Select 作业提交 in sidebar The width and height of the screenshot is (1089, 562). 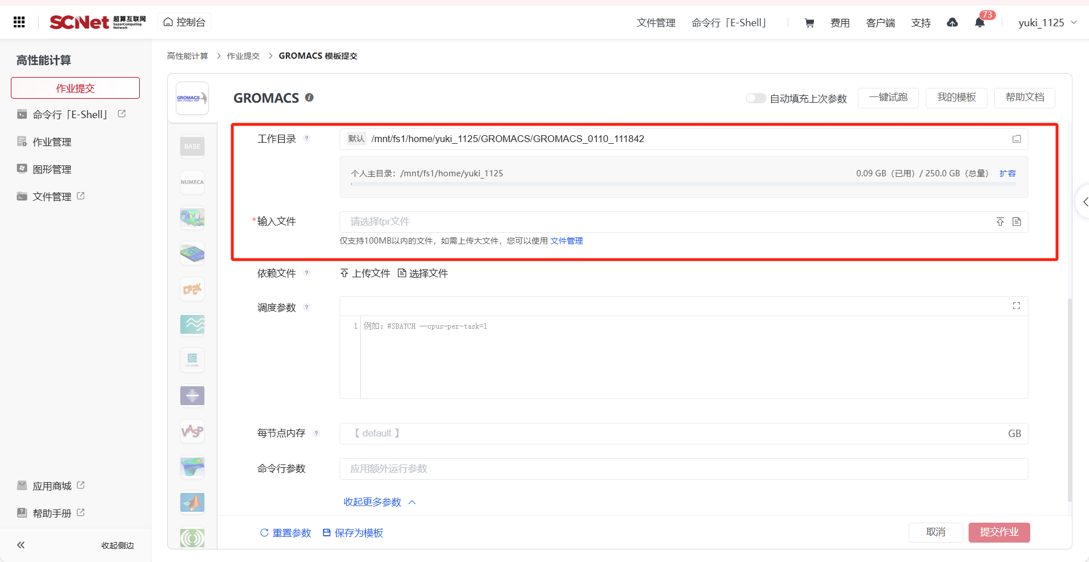(x=75, y=88)
